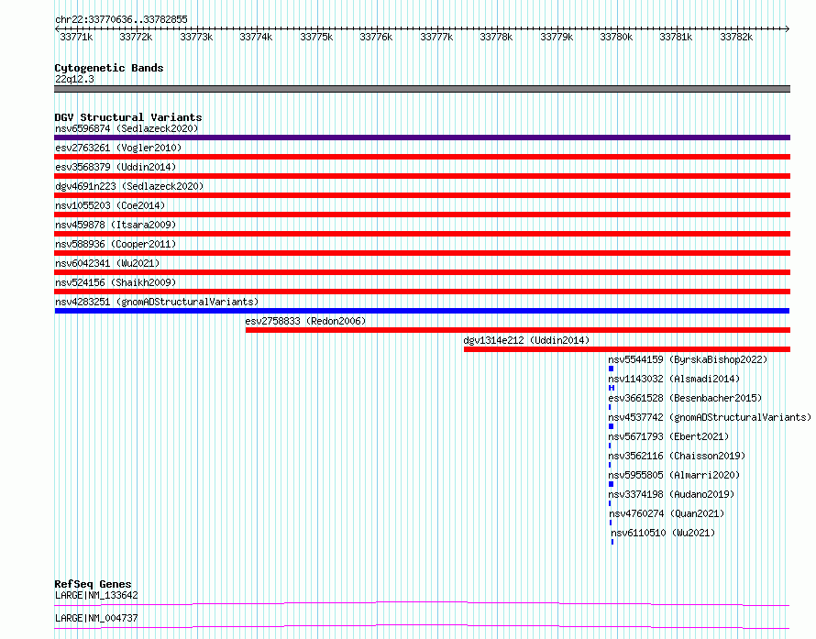The width and height of the screenshot is (816, 639).
Task: Open esv2763261 (Vogler2010) variant label
Action: (x=118, y=148)
